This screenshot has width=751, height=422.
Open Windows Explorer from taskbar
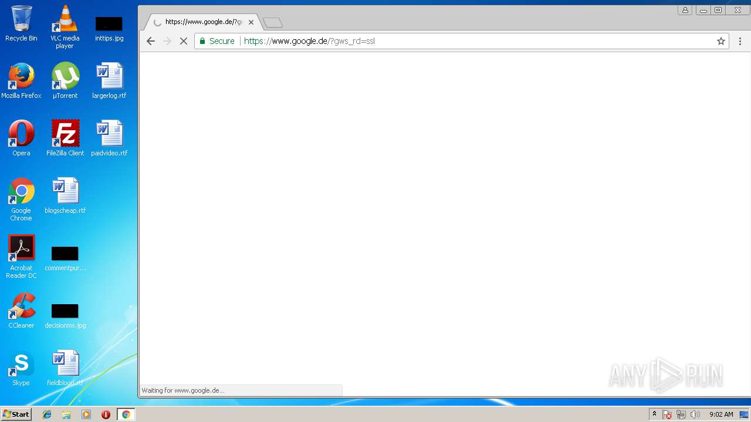point(66,414)
